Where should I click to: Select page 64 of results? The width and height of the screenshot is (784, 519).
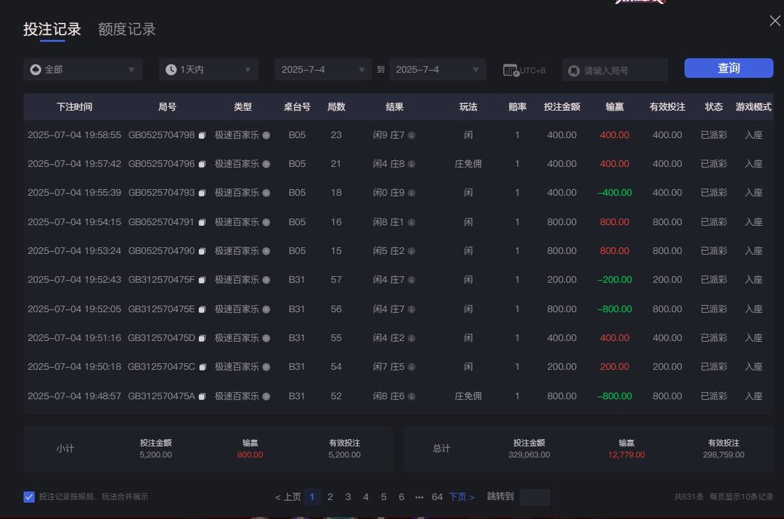(437, 497)
